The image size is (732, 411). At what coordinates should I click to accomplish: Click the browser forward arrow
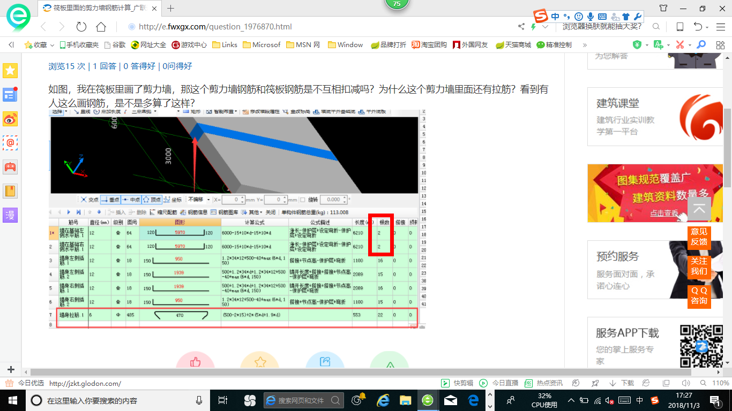coord(62,27)
